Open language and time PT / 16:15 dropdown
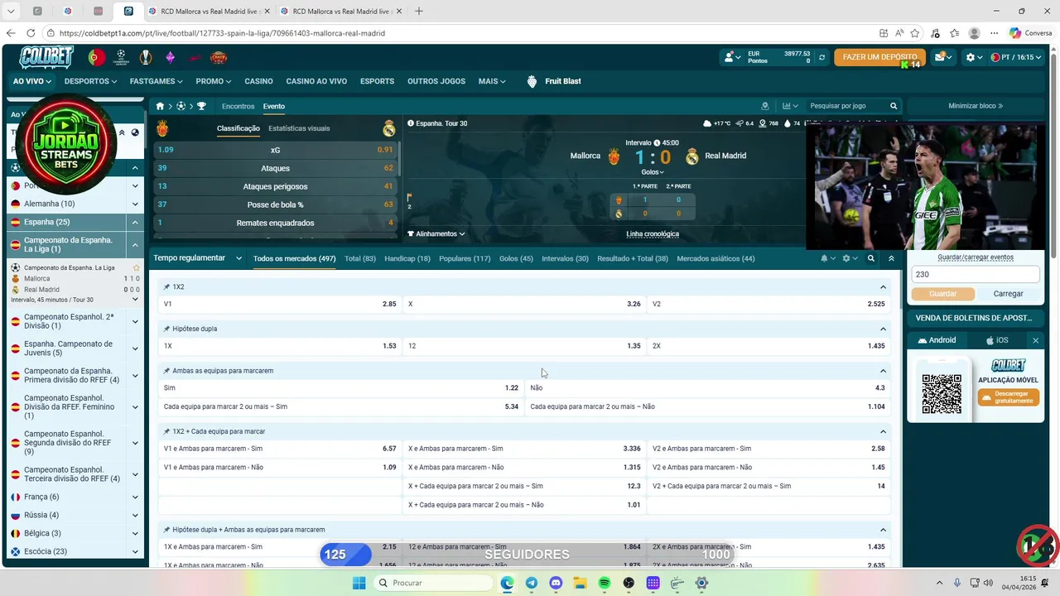1060x596 pixels. (1016, 57)
